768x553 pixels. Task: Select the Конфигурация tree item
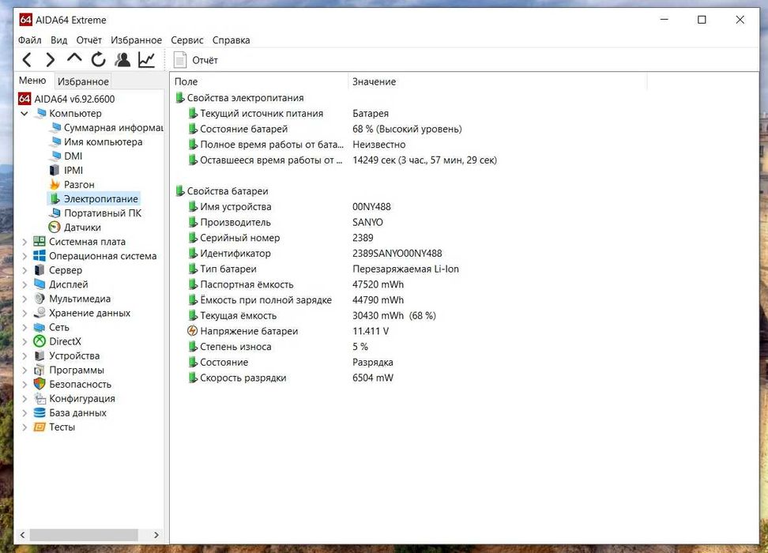pyautogui.click(x=74, y=398)
